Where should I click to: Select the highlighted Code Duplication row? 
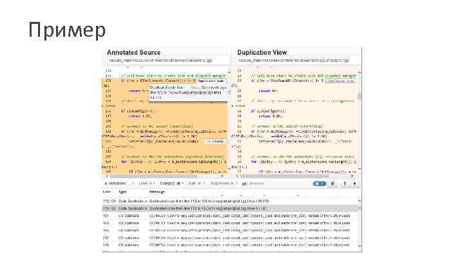(231, 208)
